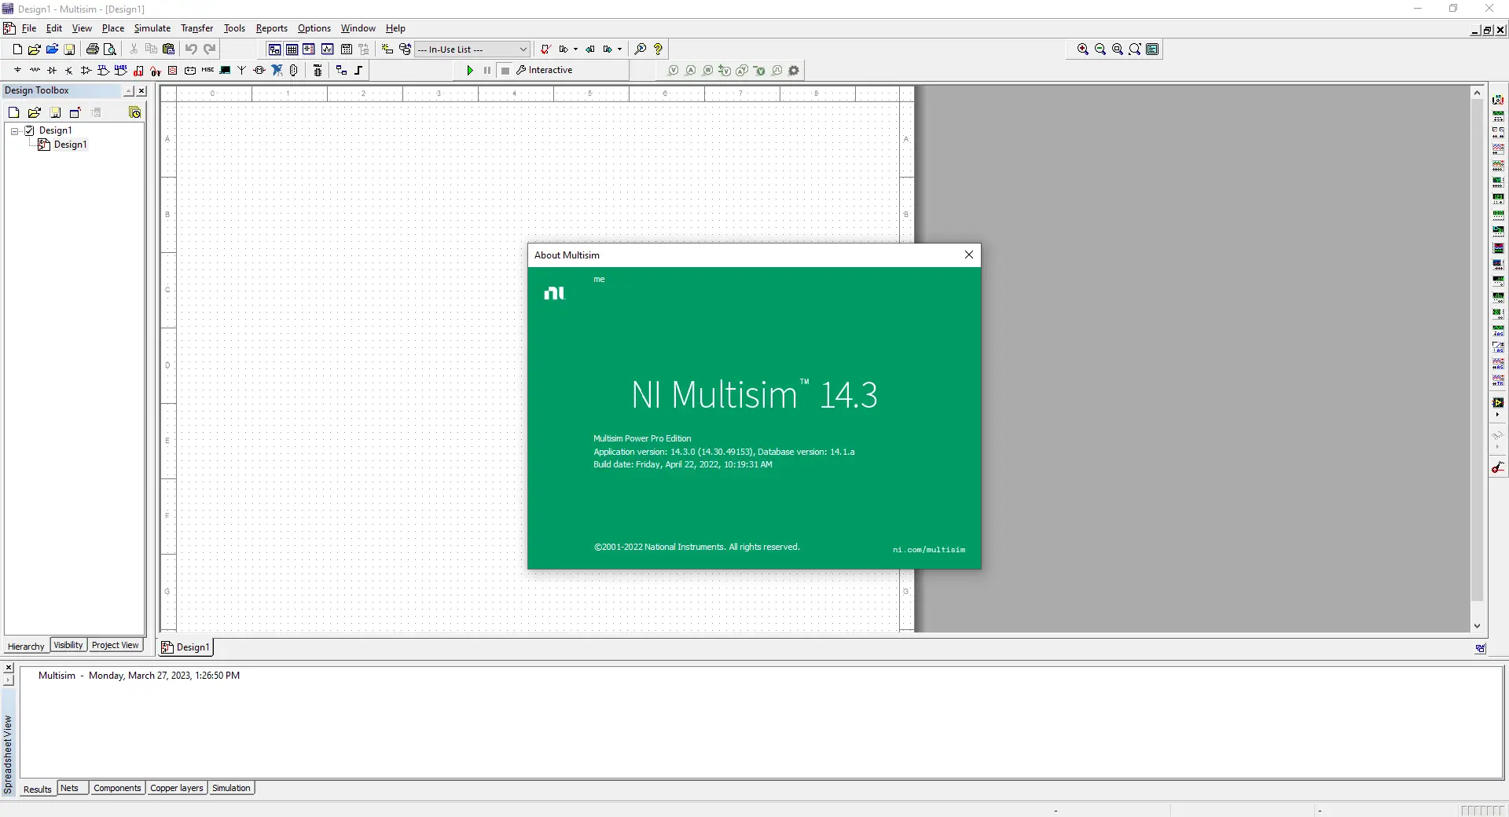1509x817 pixels.
Task: Open the Help question mark icon
Action: 659,49
